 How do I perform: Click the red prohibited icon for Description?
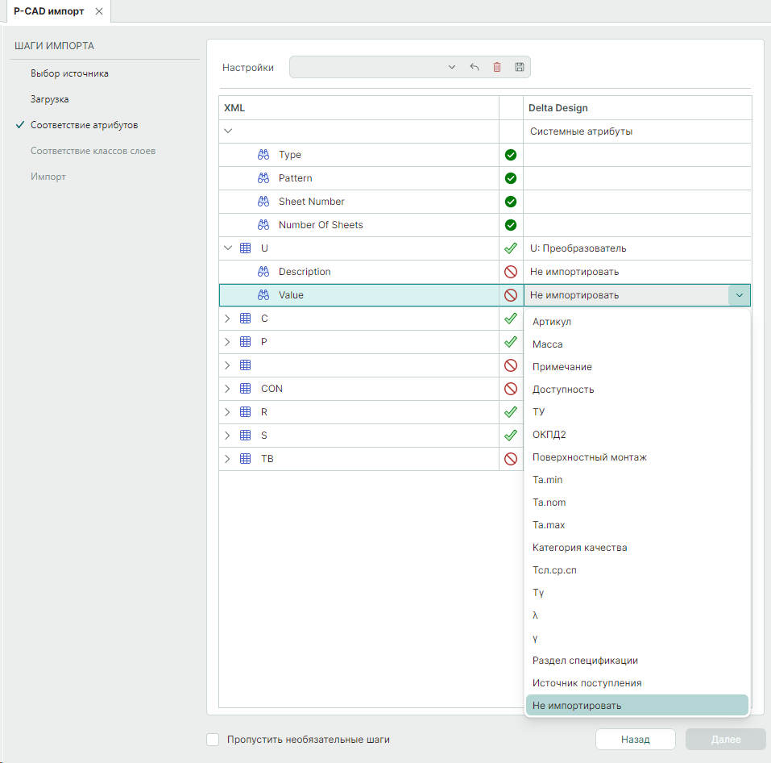click(510, 272)
